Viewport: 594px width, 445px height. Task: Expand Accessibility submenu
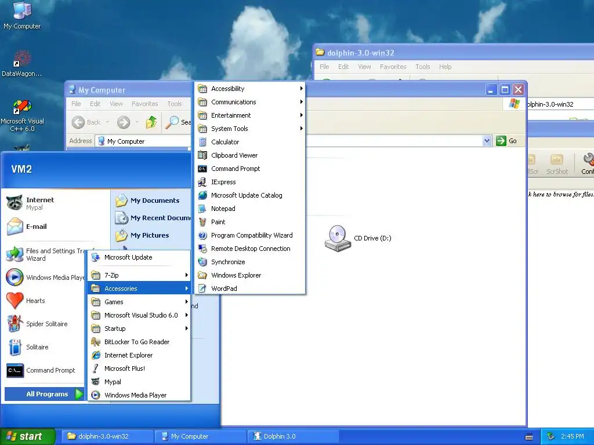coord(250,89)
